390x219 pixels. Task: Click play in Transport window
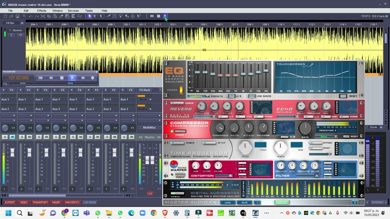click(72, 78)
